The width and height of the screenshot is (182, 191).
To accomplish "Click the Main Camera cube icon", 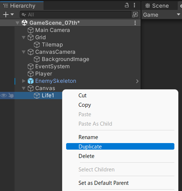I will tap(31, 30).
